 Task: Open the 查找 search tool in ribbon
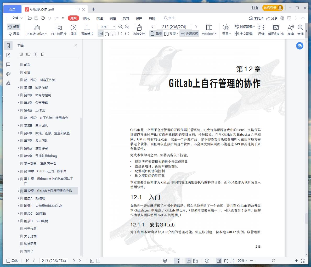[x=301, y=30]
